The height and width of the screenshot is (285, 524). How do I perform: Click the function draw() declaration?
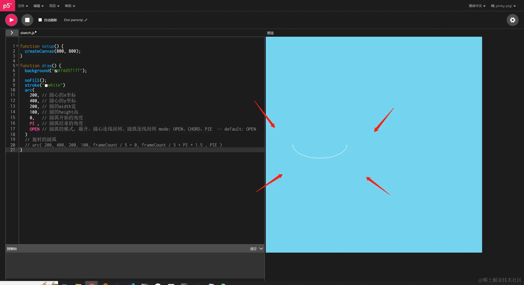coord(41,66)
